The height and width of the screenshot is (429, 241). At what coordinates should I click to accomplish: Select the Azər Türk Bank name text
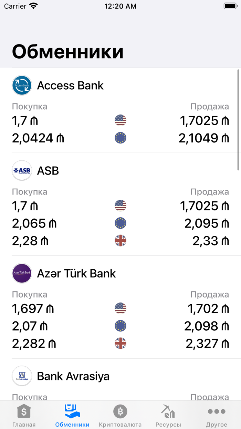coord(76,273)
